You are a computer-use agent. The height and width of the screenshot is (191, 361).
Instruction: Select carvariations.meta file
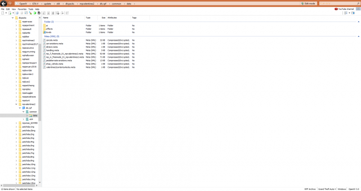tap(55, 44)
